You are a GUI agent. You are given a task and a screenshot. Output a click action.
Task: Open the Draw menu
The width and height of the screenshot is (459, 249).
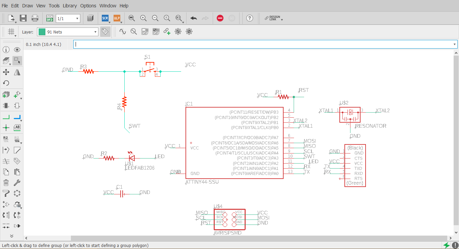pos(28,6)
